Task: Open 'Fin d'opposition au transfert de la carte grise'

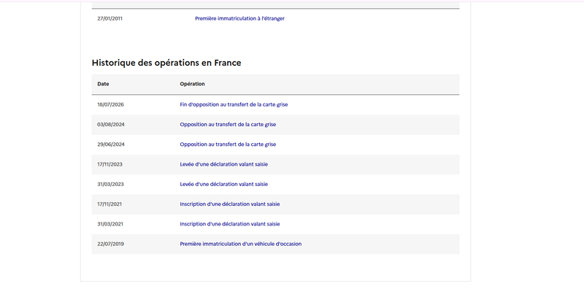Action: click(234, 104)
